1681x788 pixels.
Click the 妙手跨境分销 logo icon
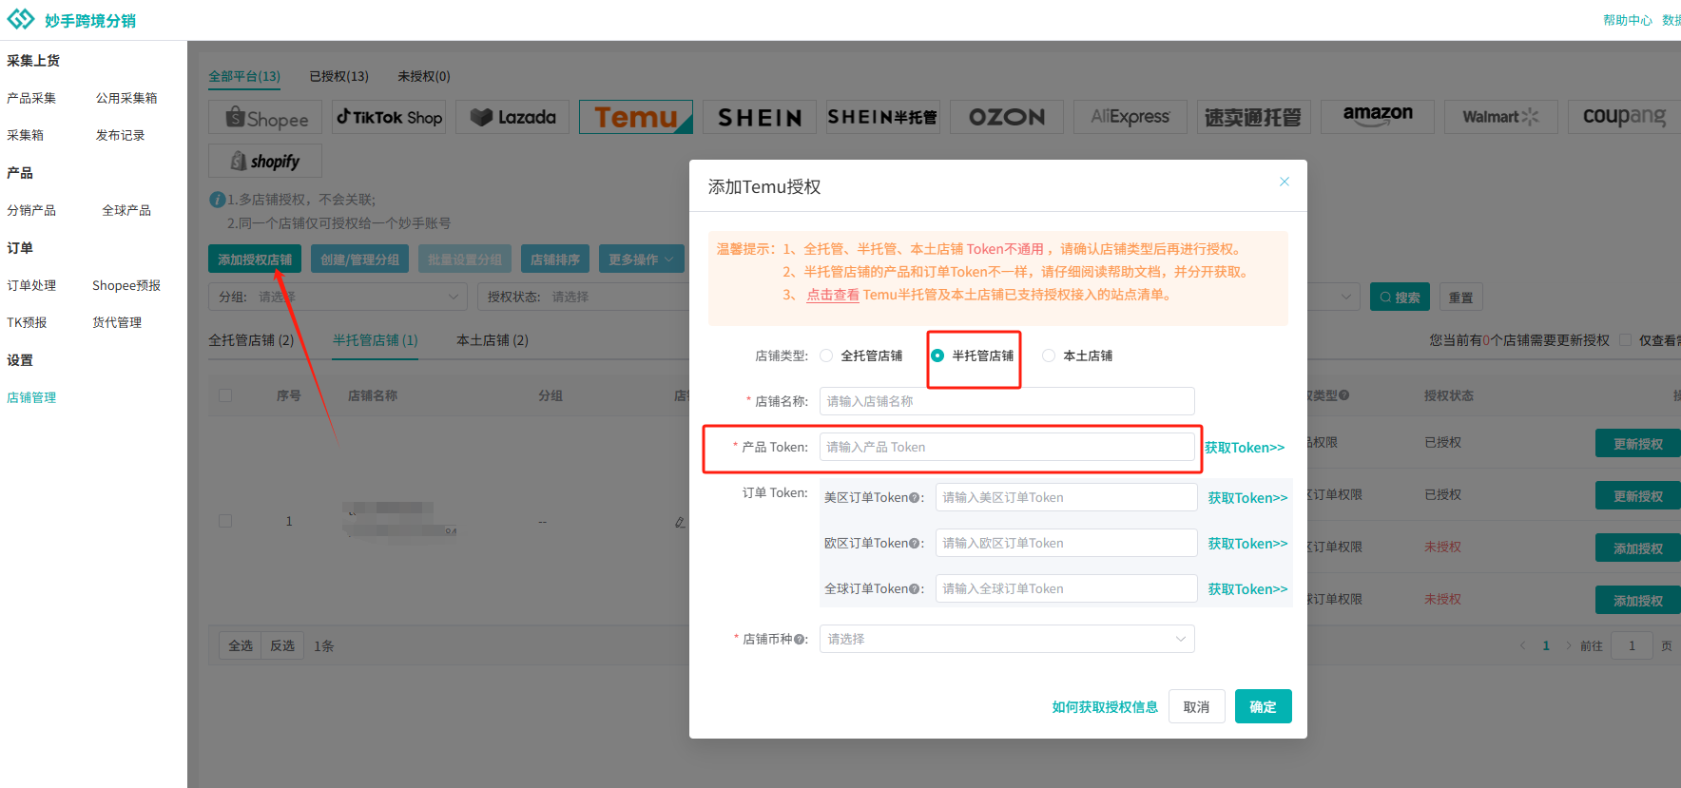[21, 19]
